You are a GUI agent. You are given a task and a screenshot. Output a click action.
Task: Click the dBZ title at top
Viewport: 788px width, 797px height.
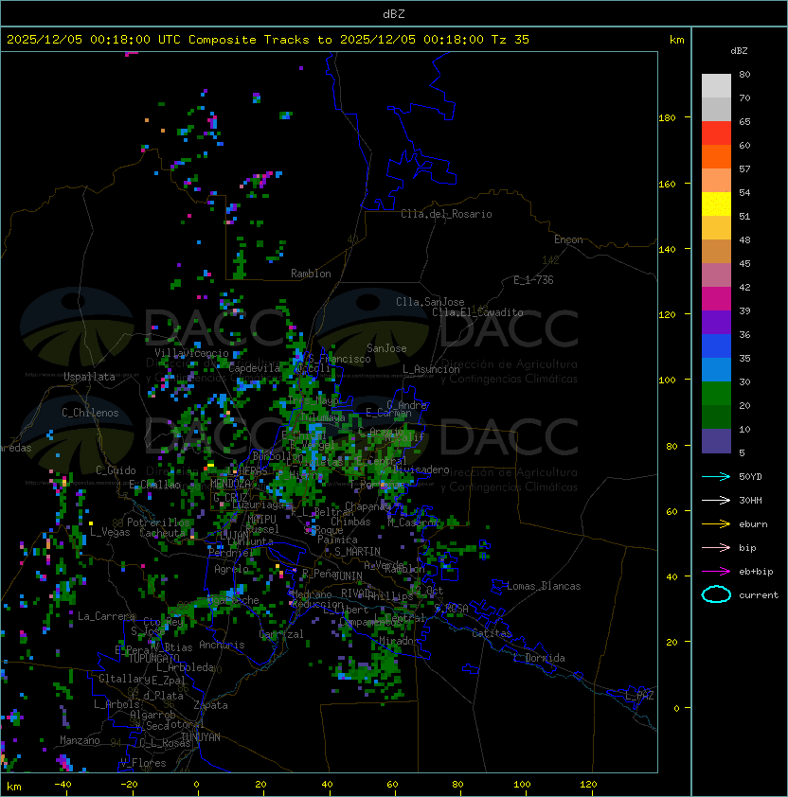point(394,14)
